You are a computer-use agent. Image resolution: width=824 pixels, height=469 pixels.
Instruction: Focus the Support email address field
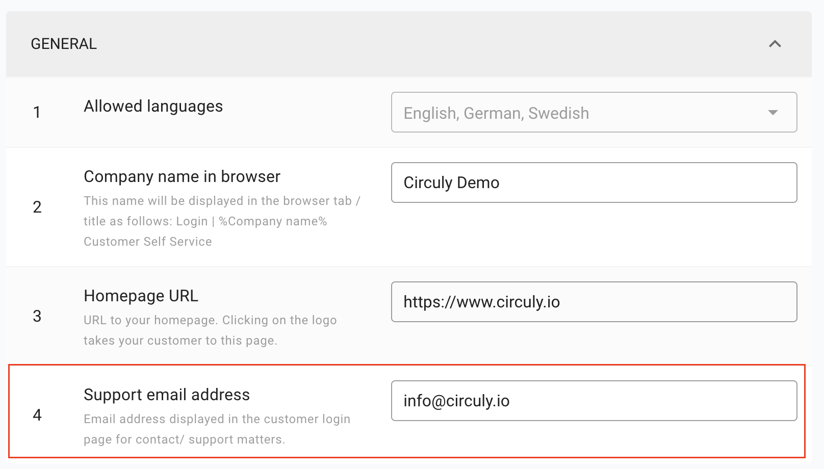click(x=594, y=401)
